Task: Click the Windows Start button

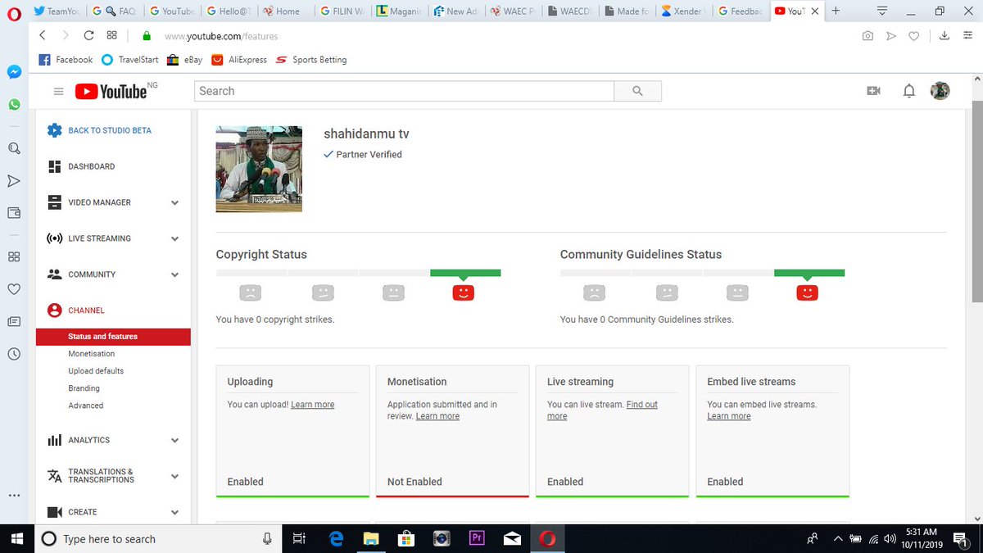Action: pyautogui.click(x=16, y=538)
